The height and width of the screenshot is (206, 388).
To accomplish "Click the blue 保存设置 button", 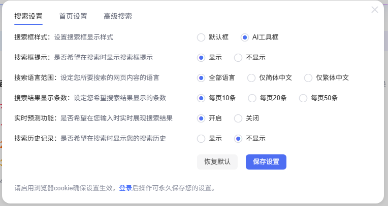I will coord(266,162).
